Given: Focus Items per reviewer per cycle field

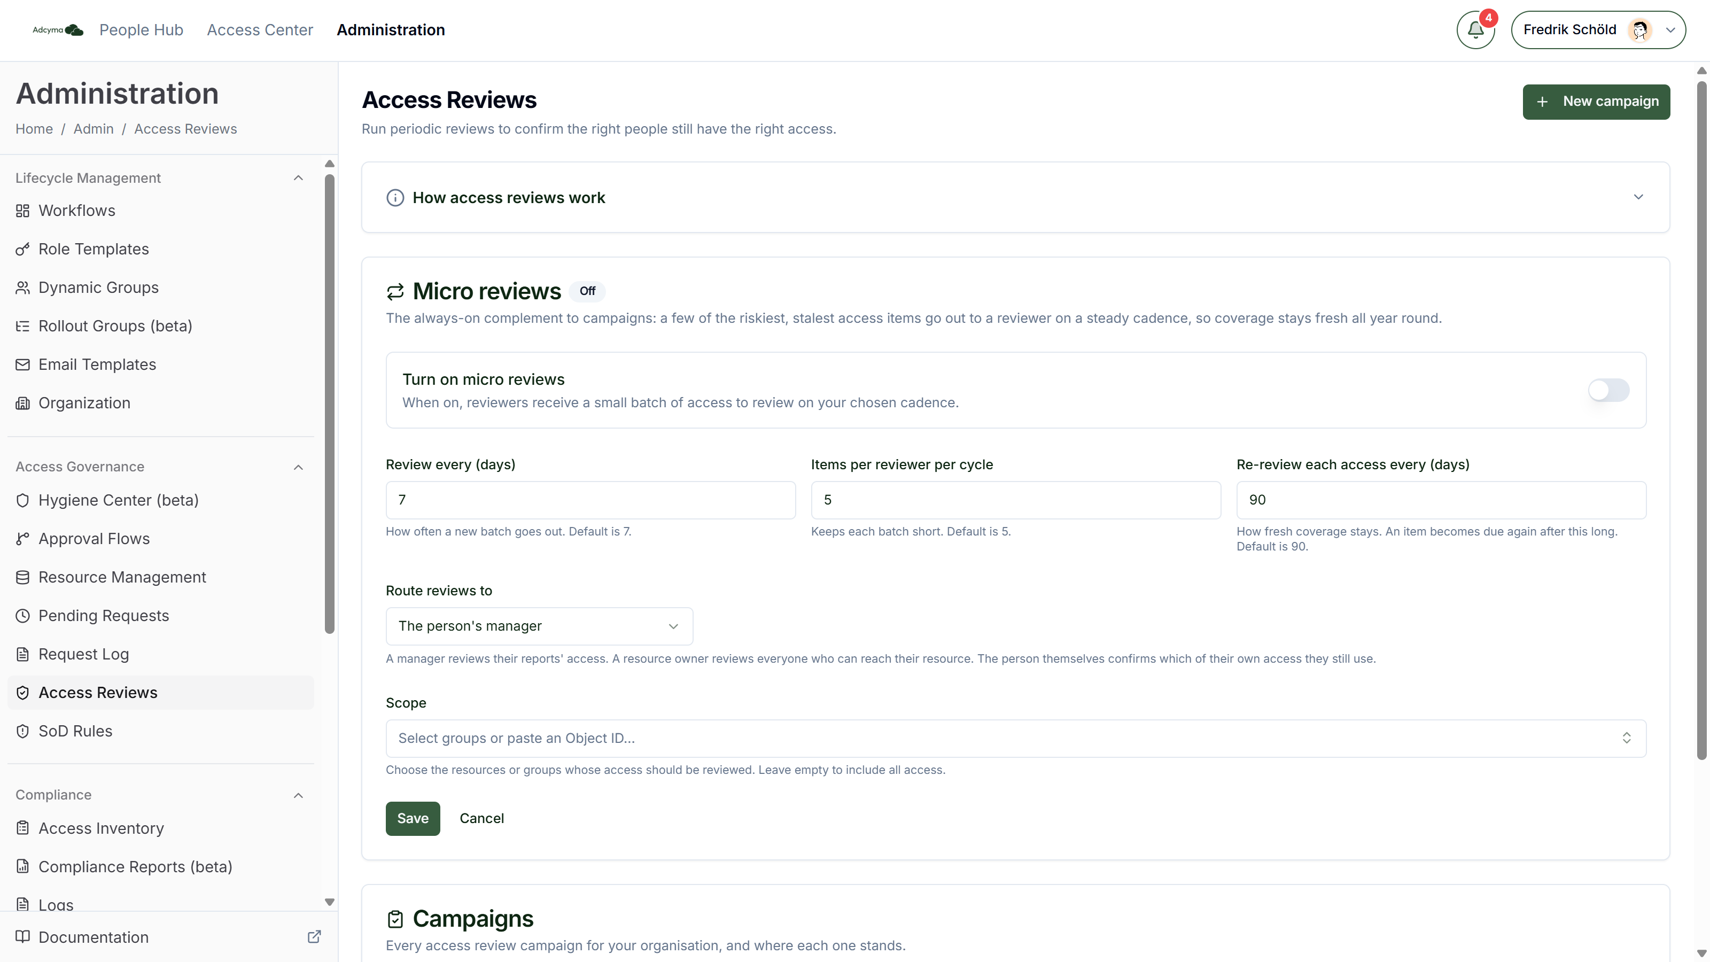Looking at the screenshot, I should pos(1016,500).
